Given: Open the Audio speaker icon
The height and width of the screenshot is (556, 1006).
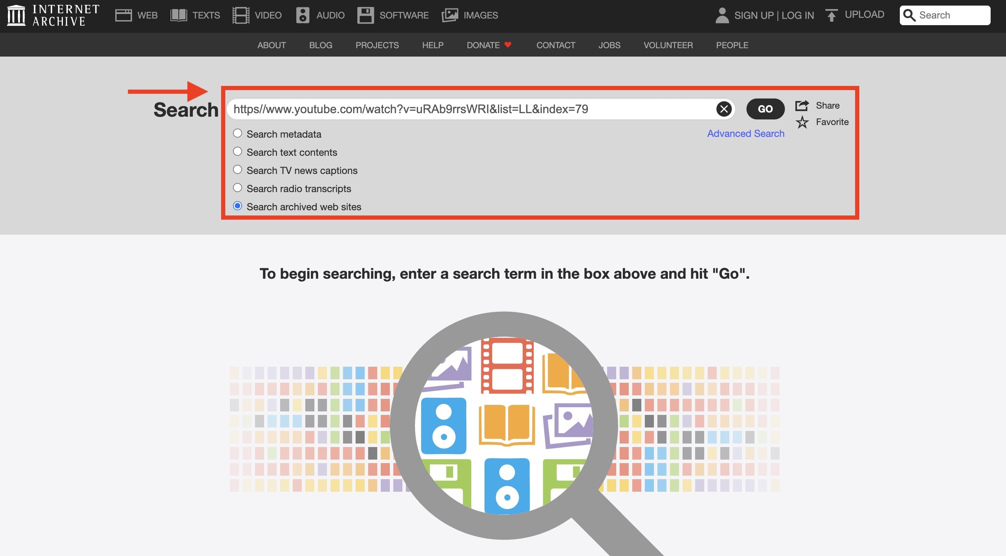Looking at the screenshot, I should [302, 15].
